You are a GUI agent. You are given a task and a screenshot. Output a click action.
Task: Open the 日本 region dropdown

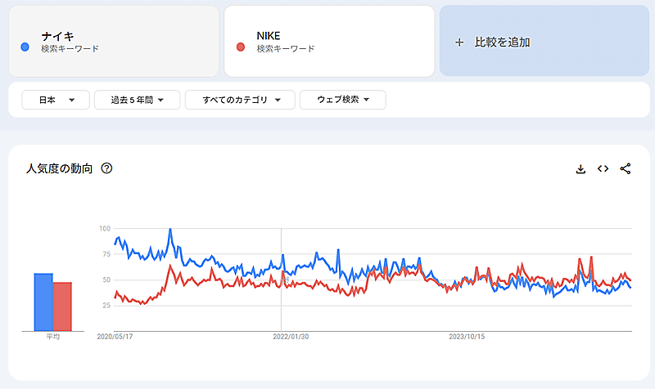pyautogui.click(x=55, y=100)
